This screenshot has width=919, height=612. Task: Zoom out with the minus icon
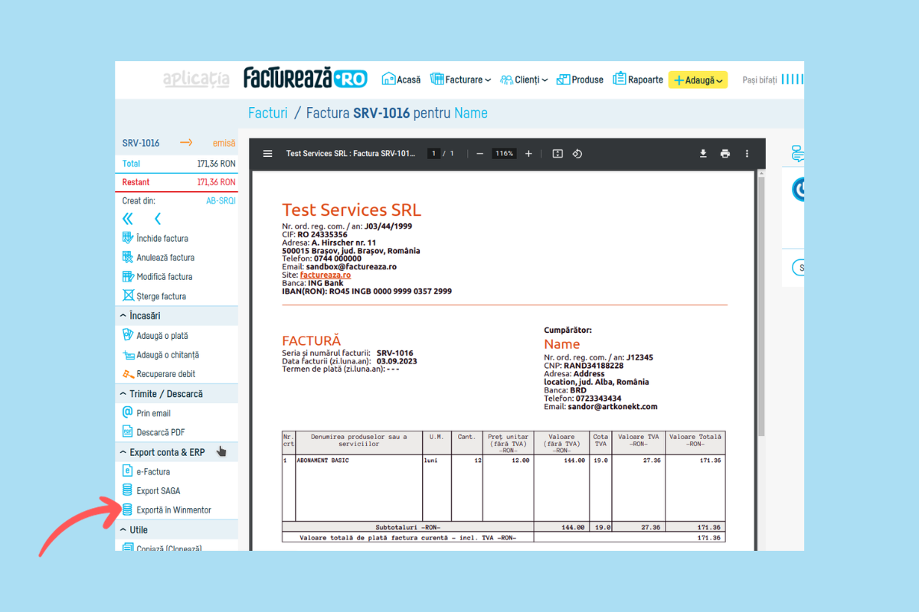[x=479, y=154]
